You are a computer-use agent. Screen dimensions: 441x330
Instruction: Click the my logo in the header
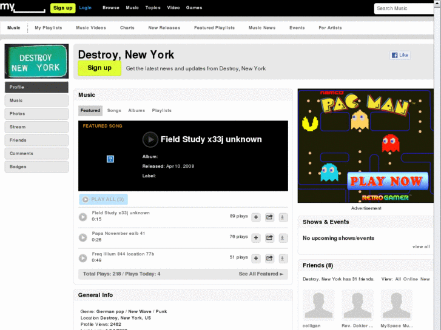pos(22,7)
